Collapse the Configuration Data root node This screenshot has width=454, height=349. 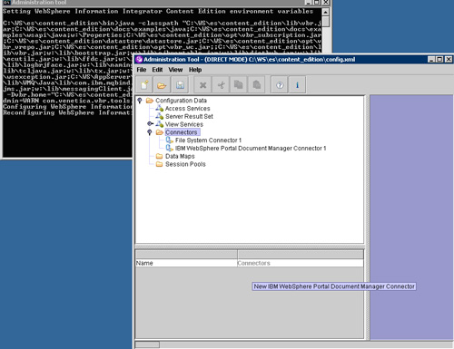pyautogui.click(x=140, y=100)
